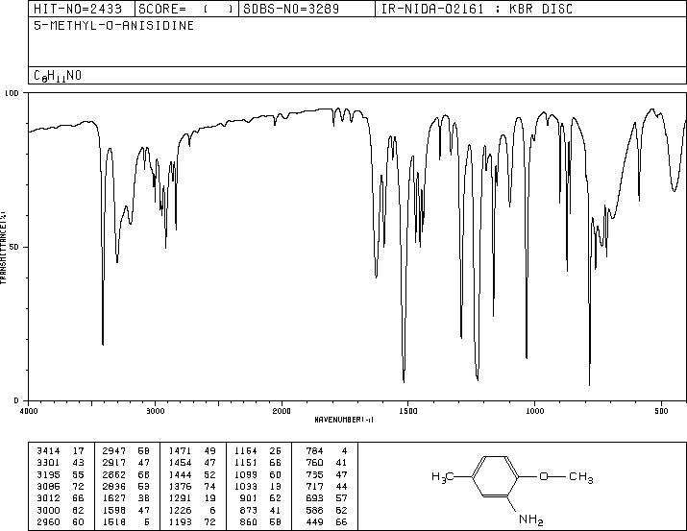Select the 2960 peak entry in table
Screen dimensions: 687x531
(61, 521)
